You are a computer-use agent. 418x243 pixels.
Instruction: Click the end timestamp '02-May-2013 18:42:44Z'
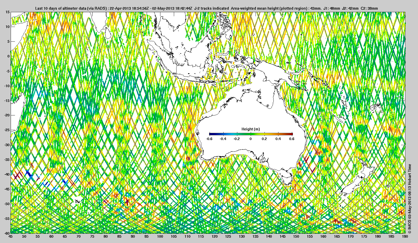pyautogui.click(x=173, y=8)
